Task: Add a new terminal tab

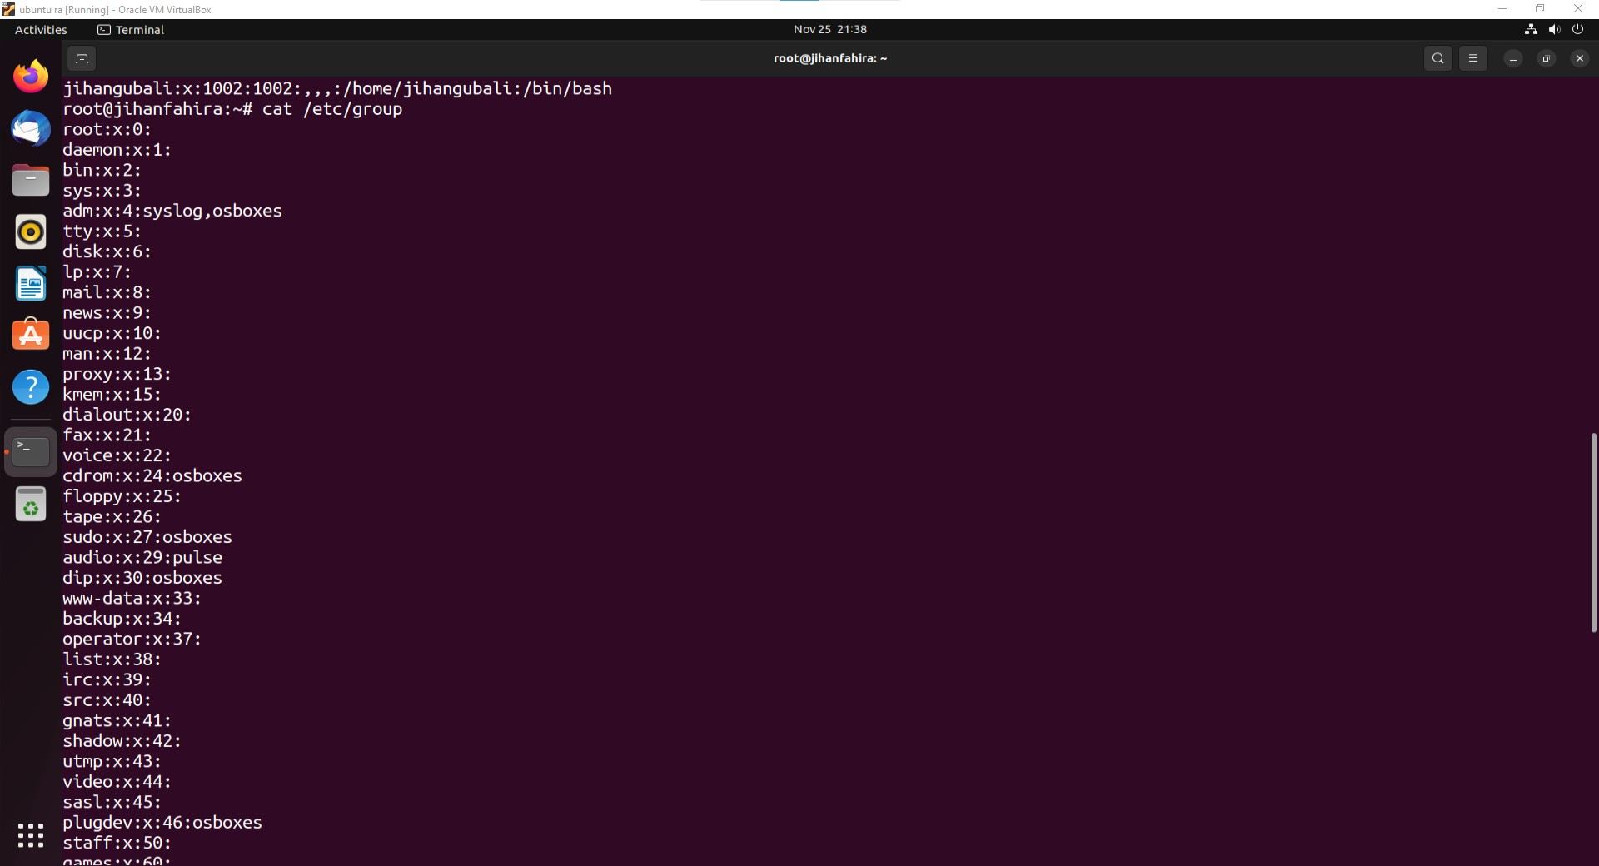Action: coord(82,58)
